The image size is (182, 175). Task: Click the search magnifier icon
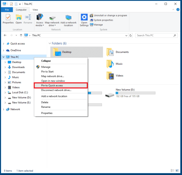pyautogui.click(x=175, y=35)
